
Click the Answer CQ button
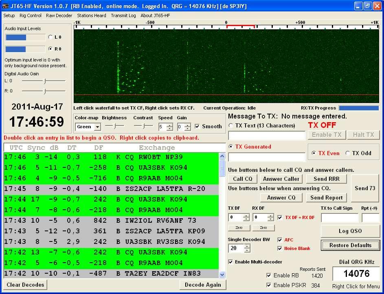[281, 197]
